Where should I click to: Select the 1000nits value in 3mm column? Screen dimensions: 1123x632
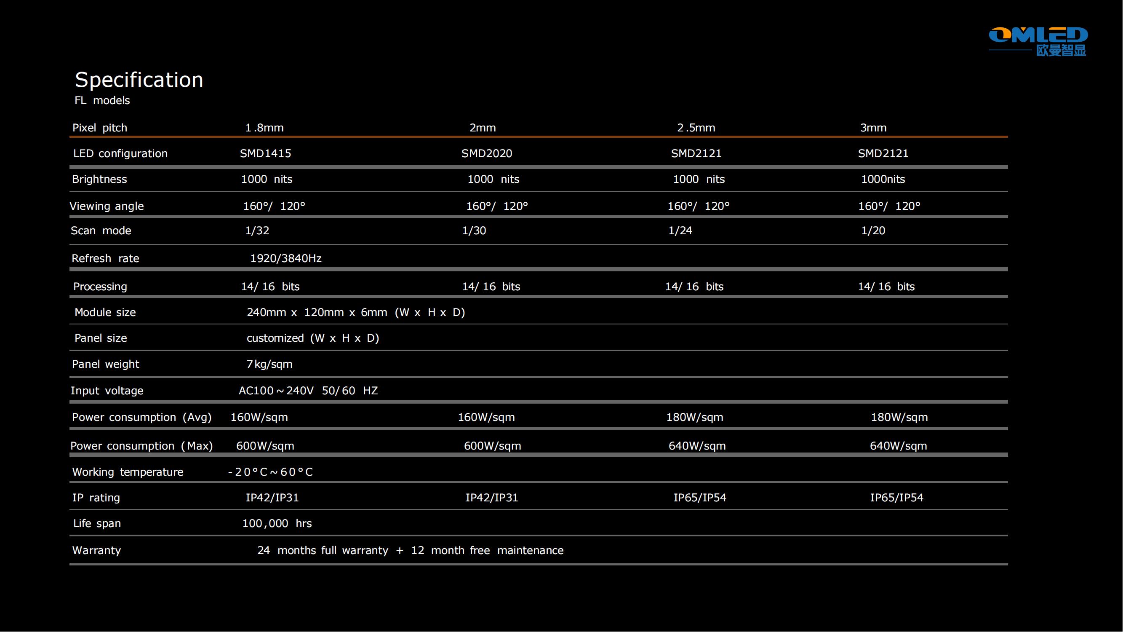(883, 179)
